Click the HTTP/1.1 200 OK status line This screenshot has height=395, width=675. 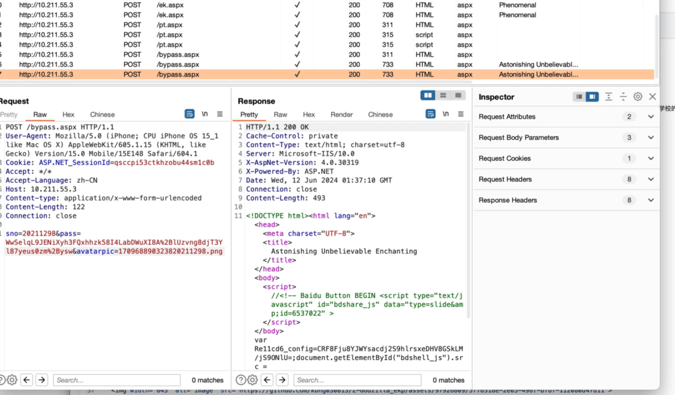pos(278,127)
